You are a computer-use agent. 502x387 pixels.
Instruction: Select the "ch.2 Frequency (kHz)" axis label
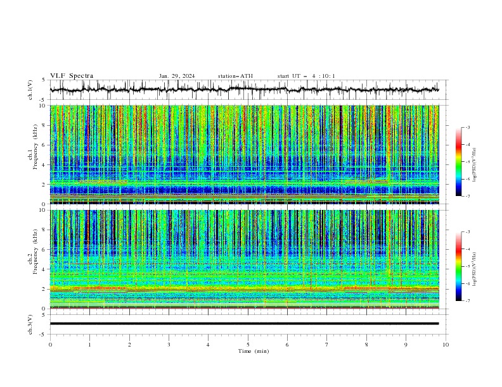pos(33,251)
